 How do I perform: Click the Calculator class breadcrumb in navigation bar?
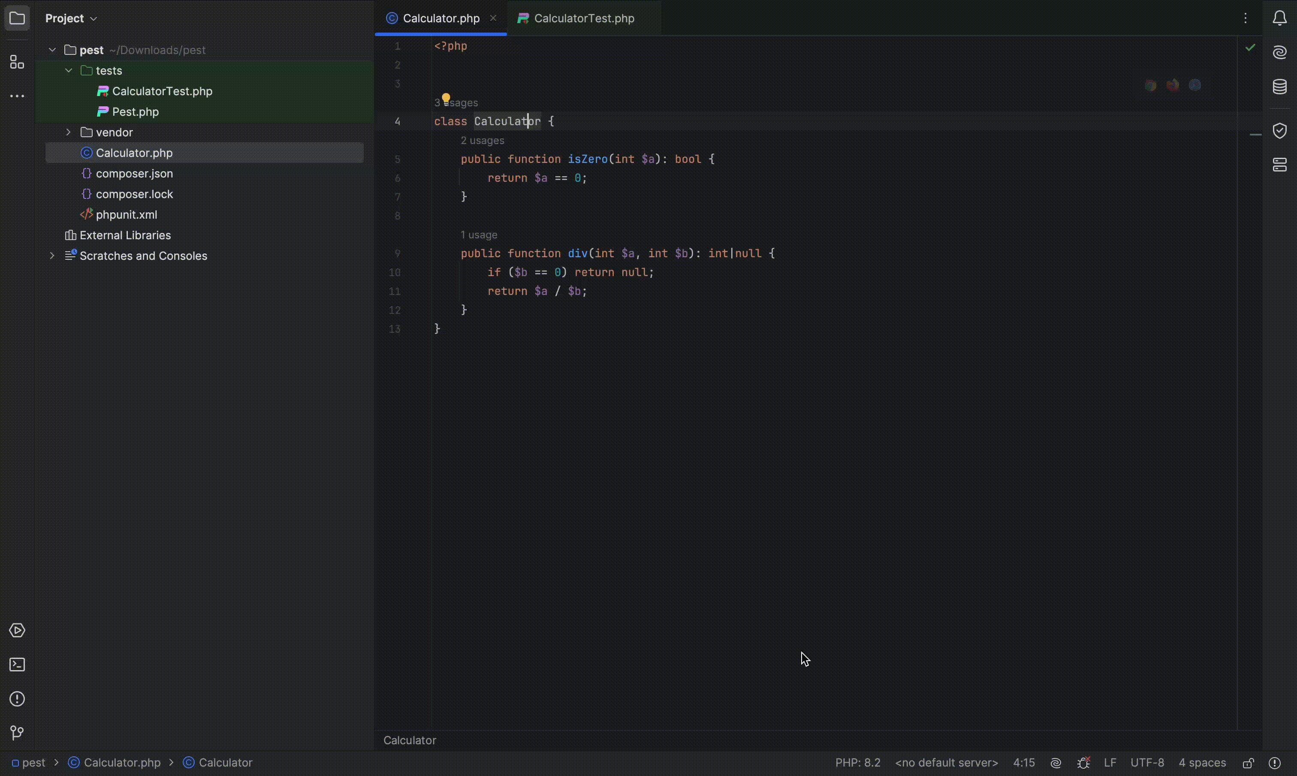pos(218,764)
